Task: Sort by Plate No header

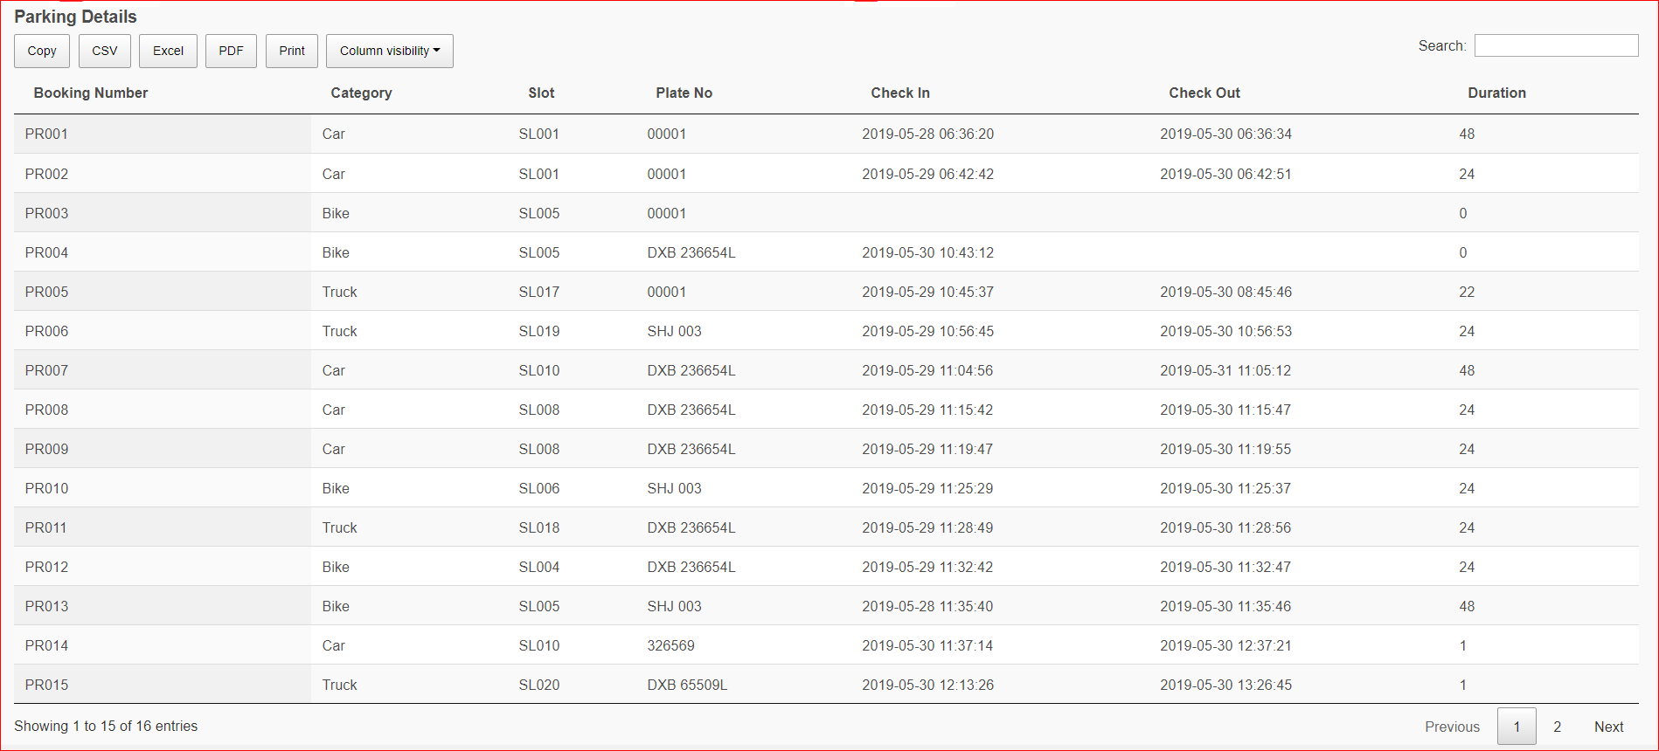Action: tap(684, 93)
